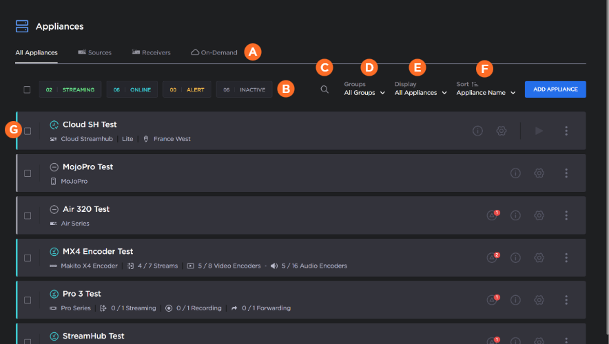Expand the Groups dropdown
609x344 pixels.
coord(364,92)
